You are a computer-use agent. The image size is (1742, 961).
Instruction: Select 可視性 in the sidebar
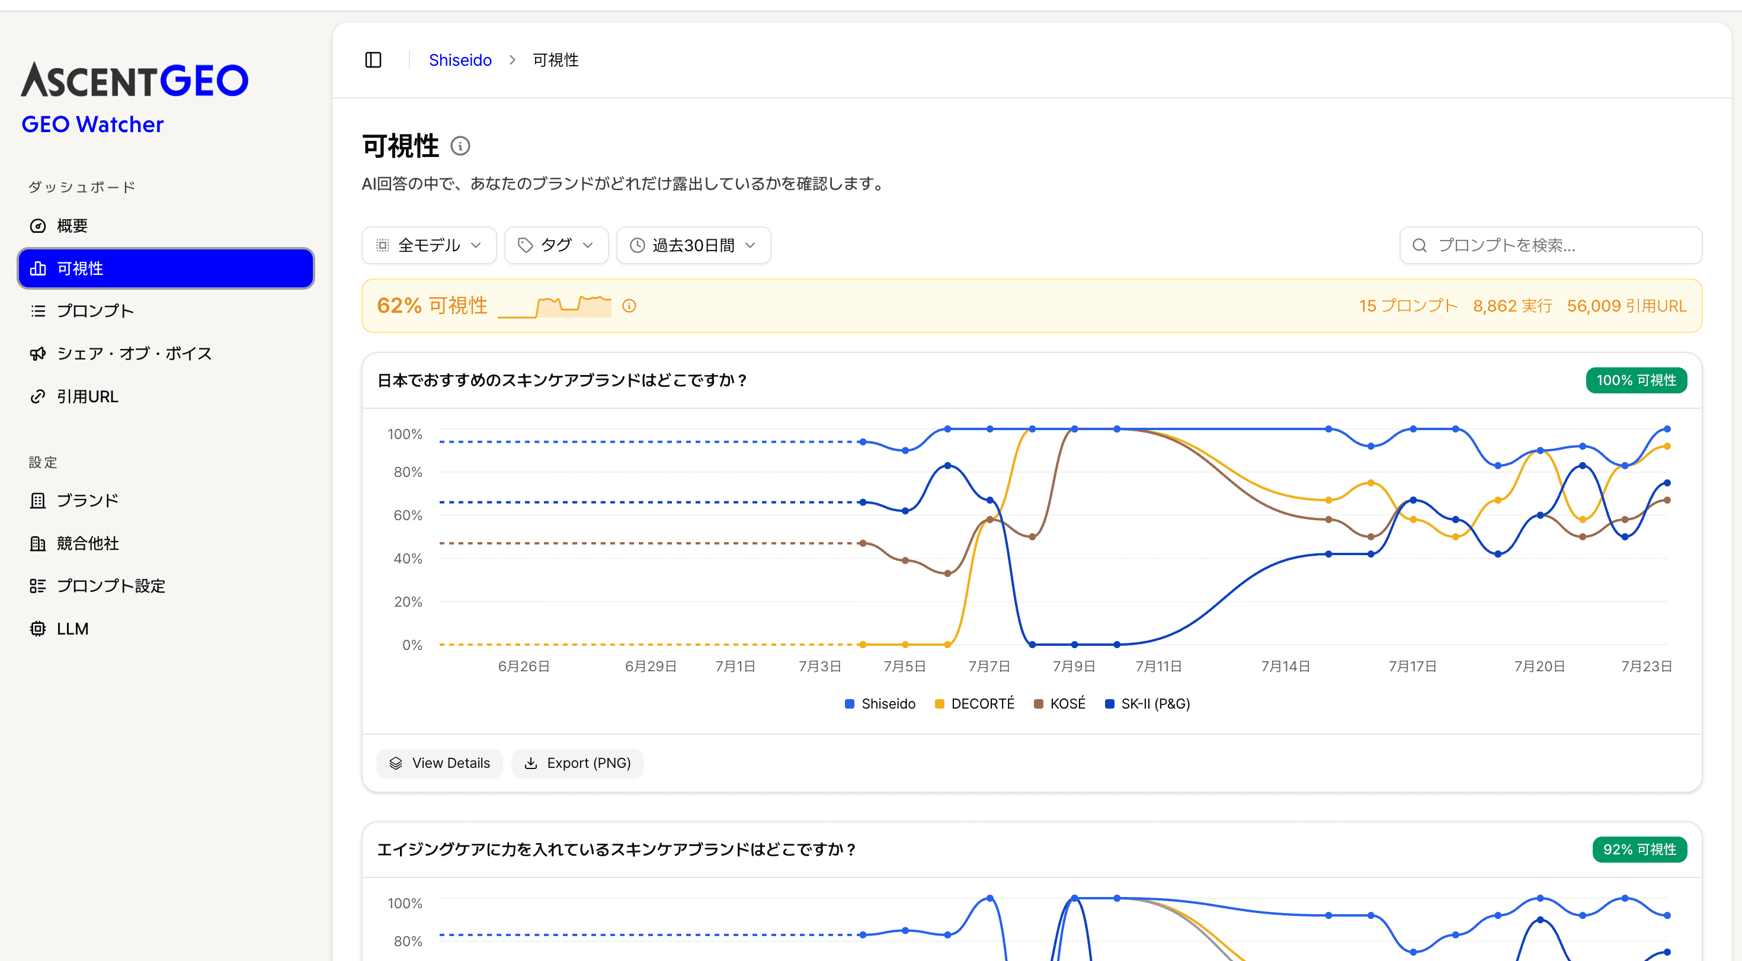[166, 268]
